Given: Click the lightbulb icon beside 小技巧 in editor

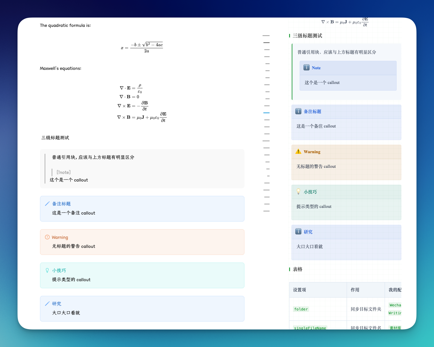Looking at the screenshot, I should pyautogui.click(x=47, y=270).
